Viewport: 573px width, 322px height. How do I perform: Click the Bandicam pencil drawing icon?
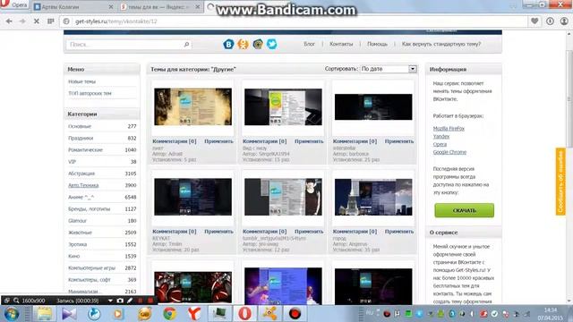point(130,301)
